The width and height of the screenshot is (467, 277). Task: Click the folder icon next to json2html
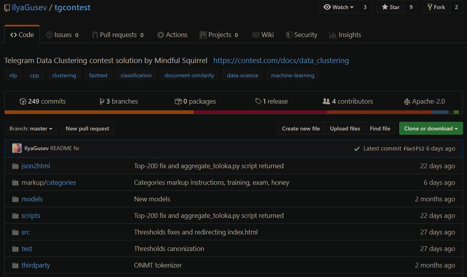15,166
